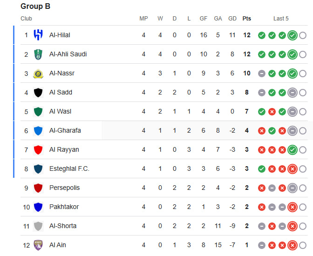Screen dimensions: 313x256
Task: Click Al-Hilal's highlighted latest win indicator
Action: tap(293, 35)
